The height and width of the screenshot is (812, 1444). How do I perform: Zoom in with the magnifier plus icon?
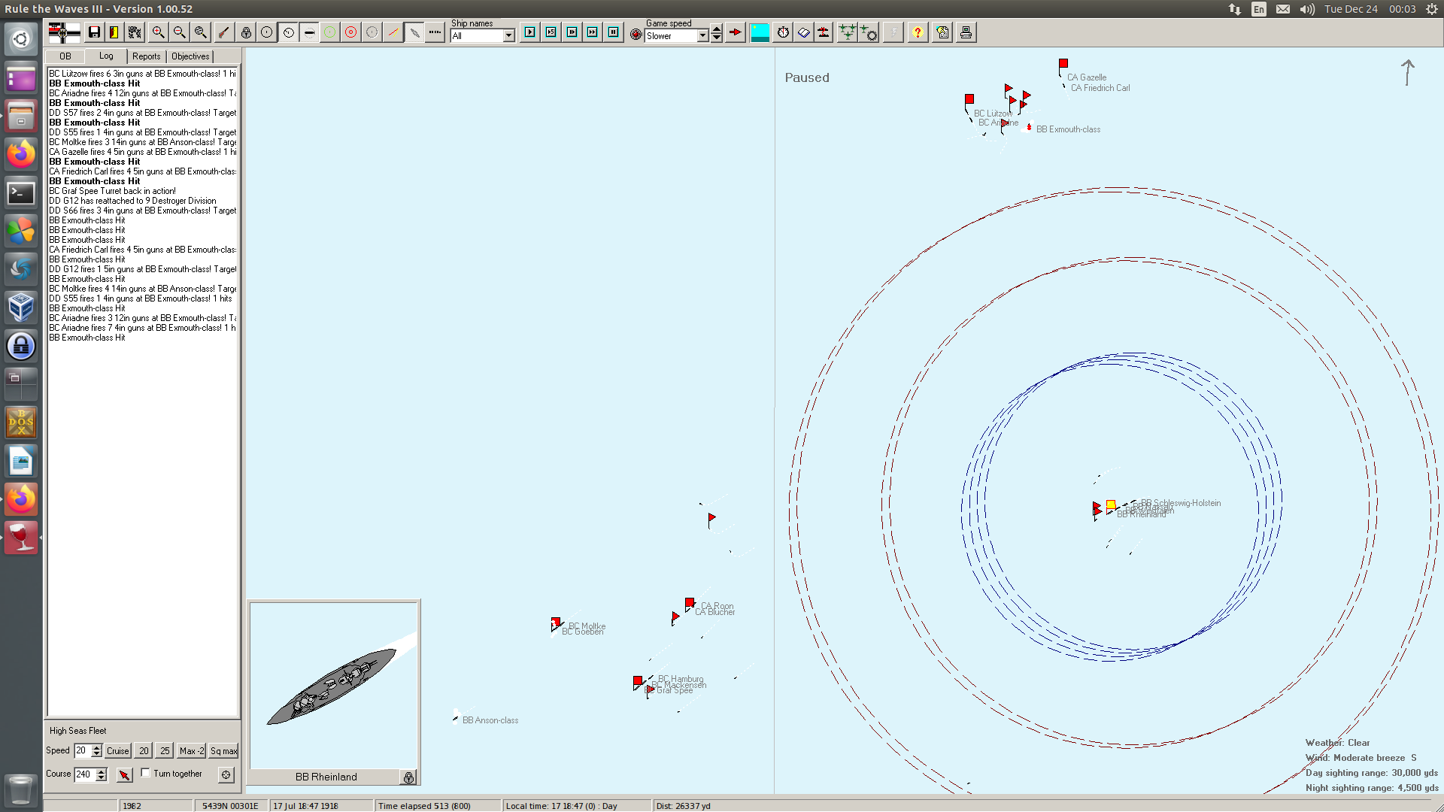point(158,32)
